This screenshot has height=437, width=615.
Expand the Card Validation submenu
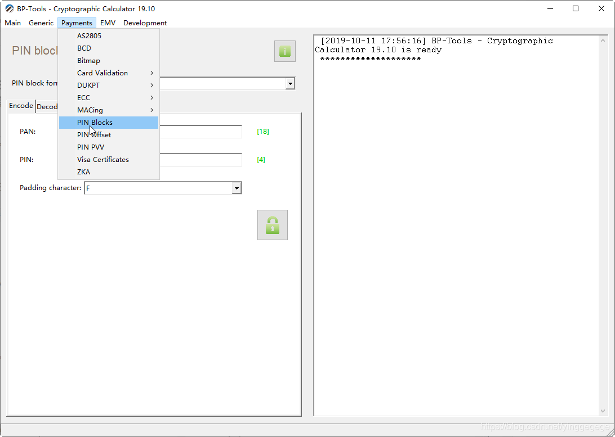coord(109,73)
